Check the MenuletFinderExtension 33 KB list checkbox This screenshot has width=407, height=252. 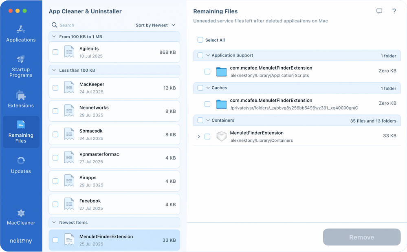coord(55,240)
